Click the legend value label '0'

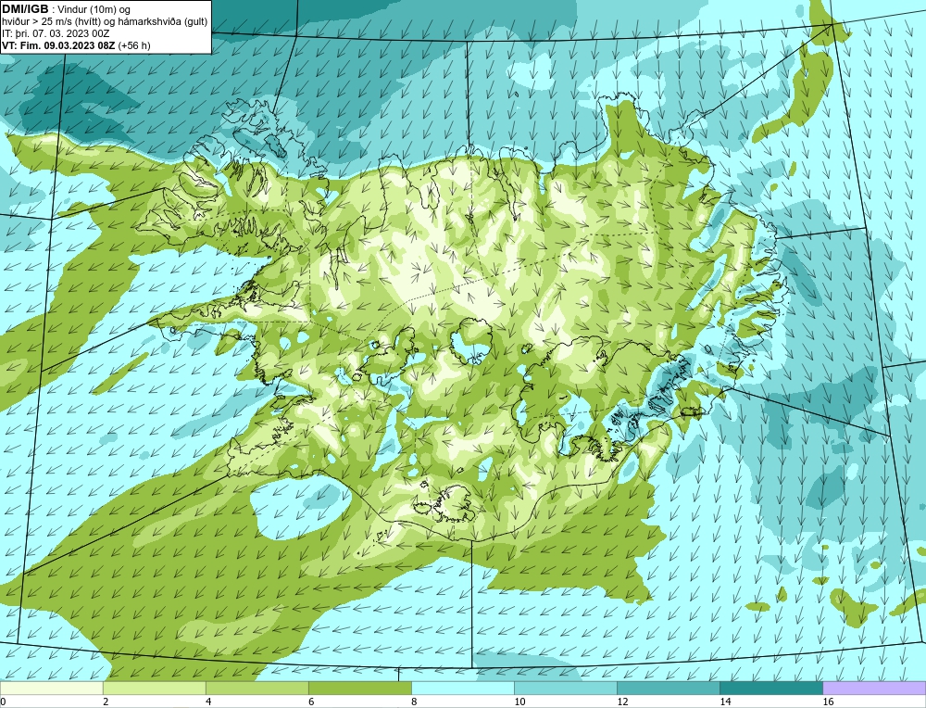3,702
